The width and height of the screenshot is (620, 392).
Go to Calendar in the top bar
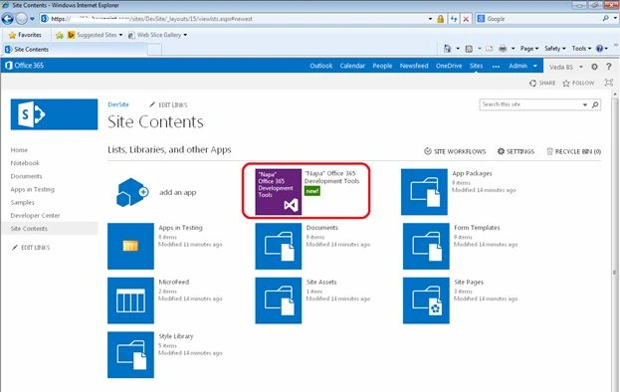[352, 66]
